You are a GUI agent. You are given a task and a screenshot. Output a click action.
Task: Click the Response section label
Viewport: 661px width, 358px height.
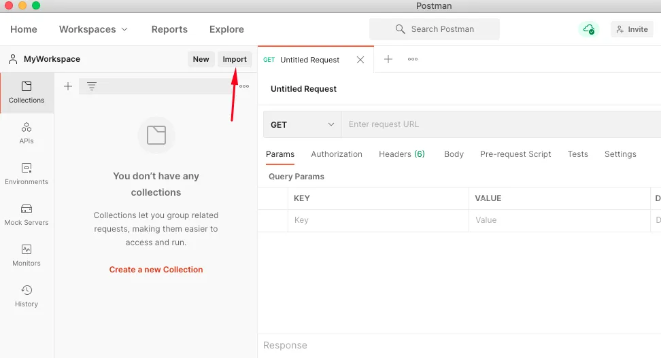tap(285, 345)
